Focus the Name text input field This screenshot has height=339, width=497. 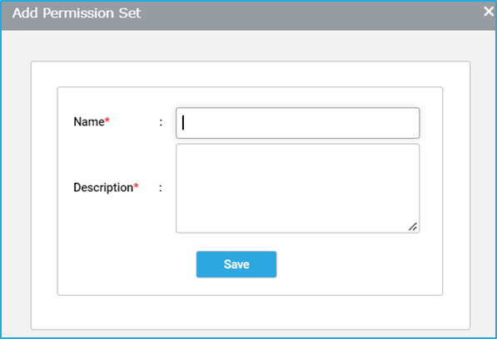[298, 123]
